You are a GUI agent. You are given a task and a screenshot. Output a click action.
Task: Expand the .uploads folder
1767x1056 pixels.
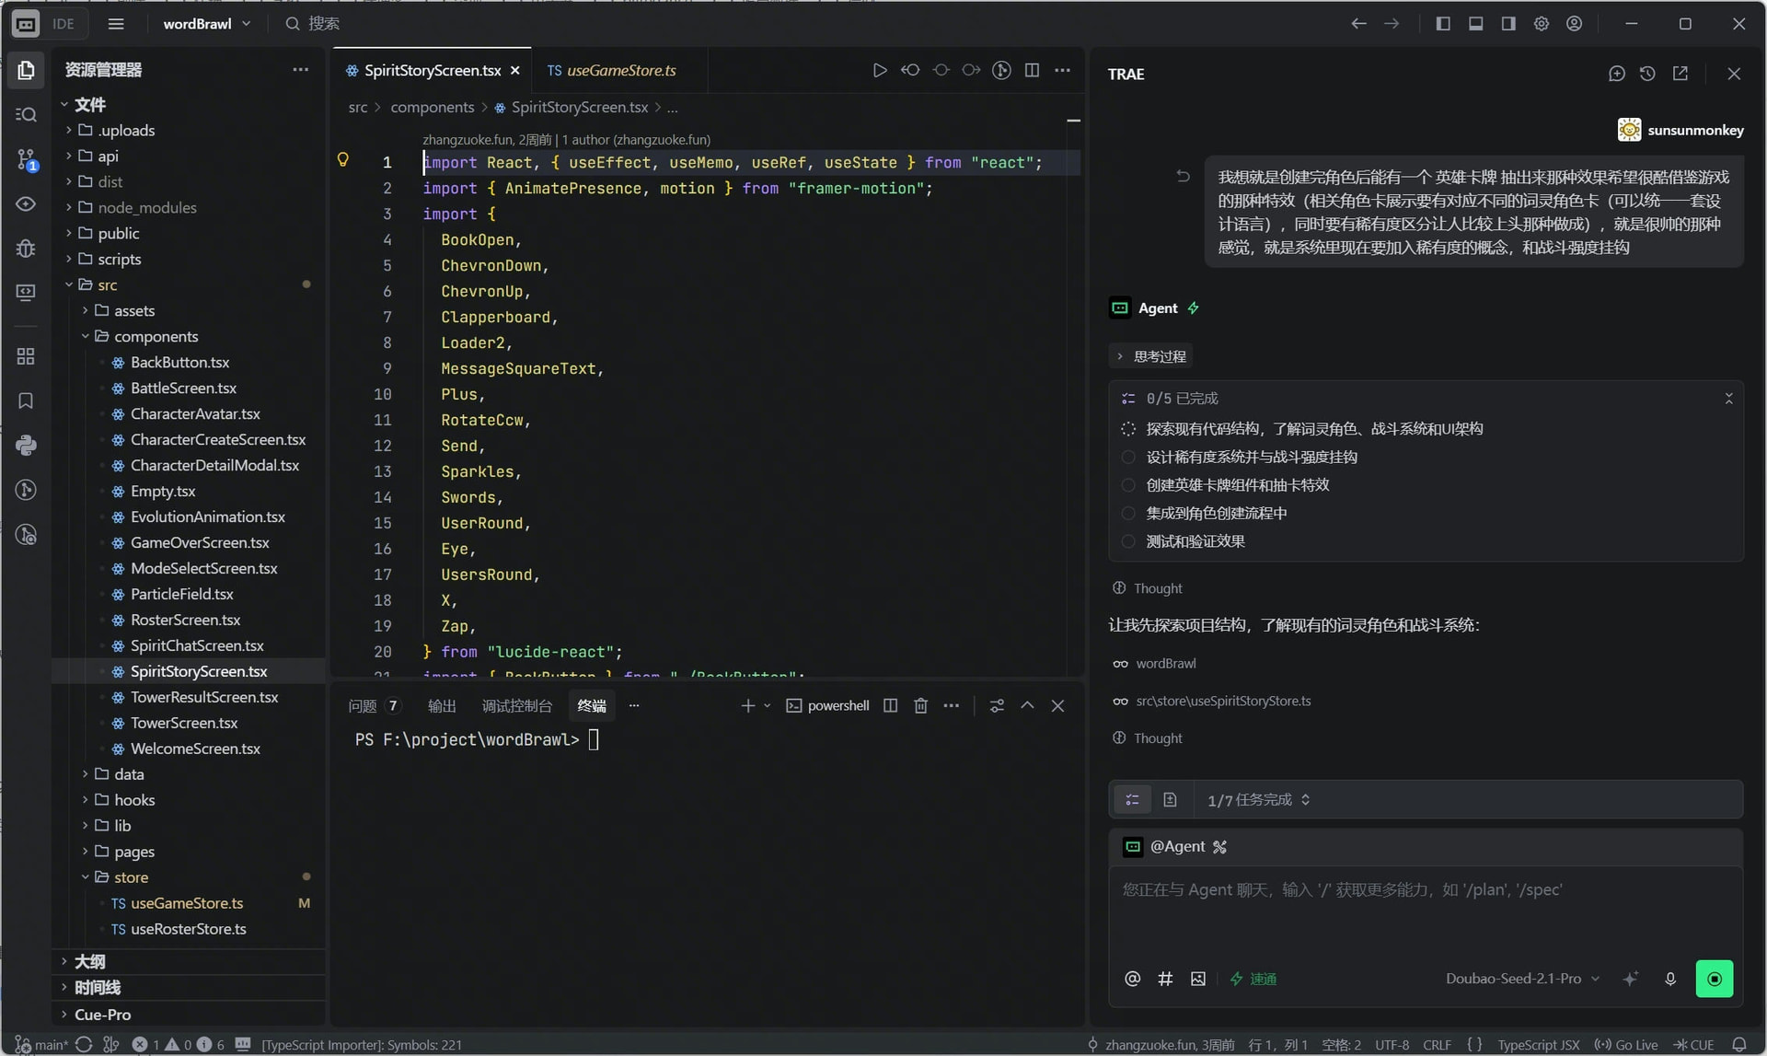(126, 130)
